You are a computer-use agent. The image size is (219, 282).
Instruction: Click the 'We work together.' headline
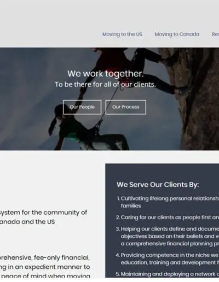(106, 74)
